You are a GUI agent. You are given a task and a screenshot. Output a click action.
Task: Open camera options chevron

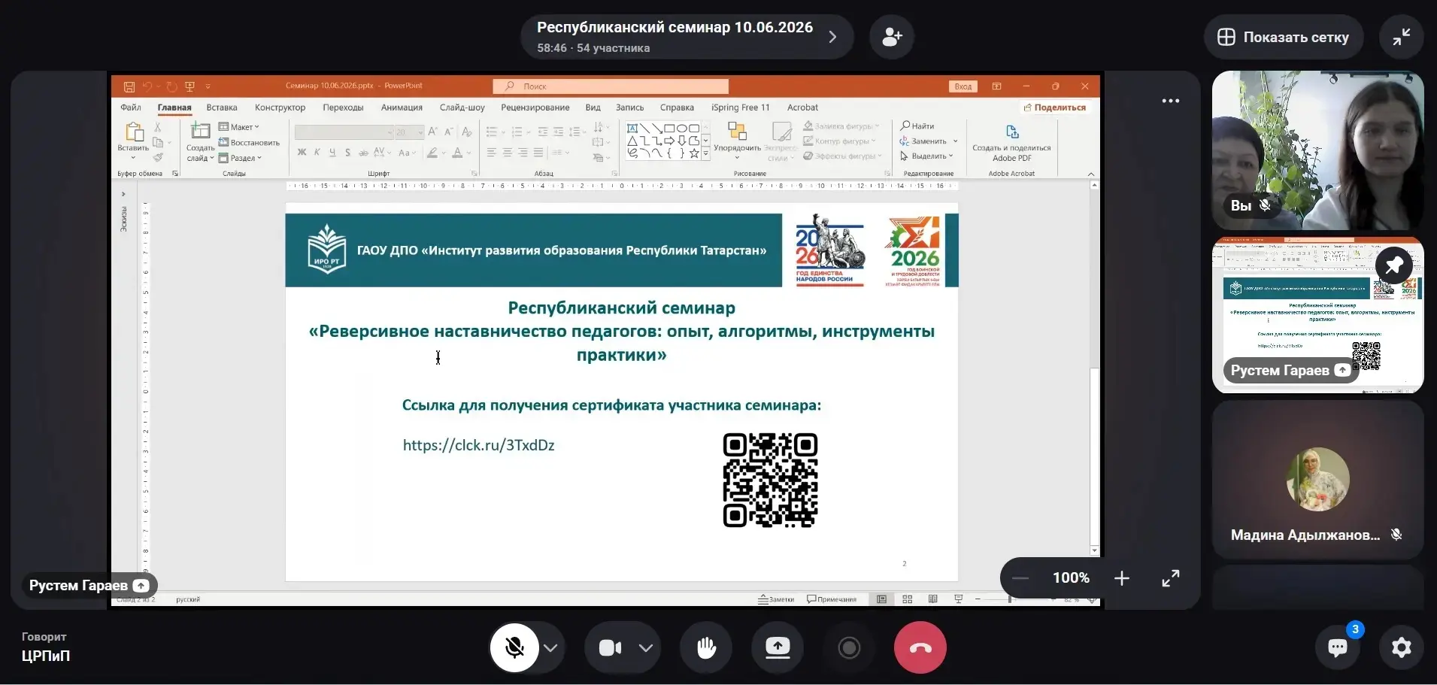(646, 648)
